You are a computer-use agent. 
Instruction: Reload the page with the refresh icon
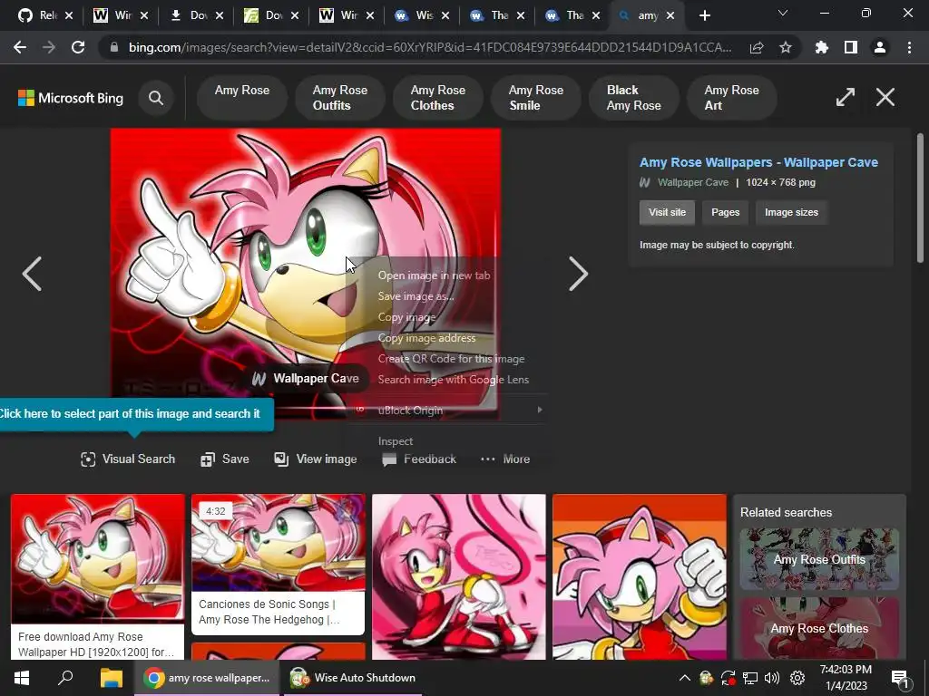click(78, 47)
